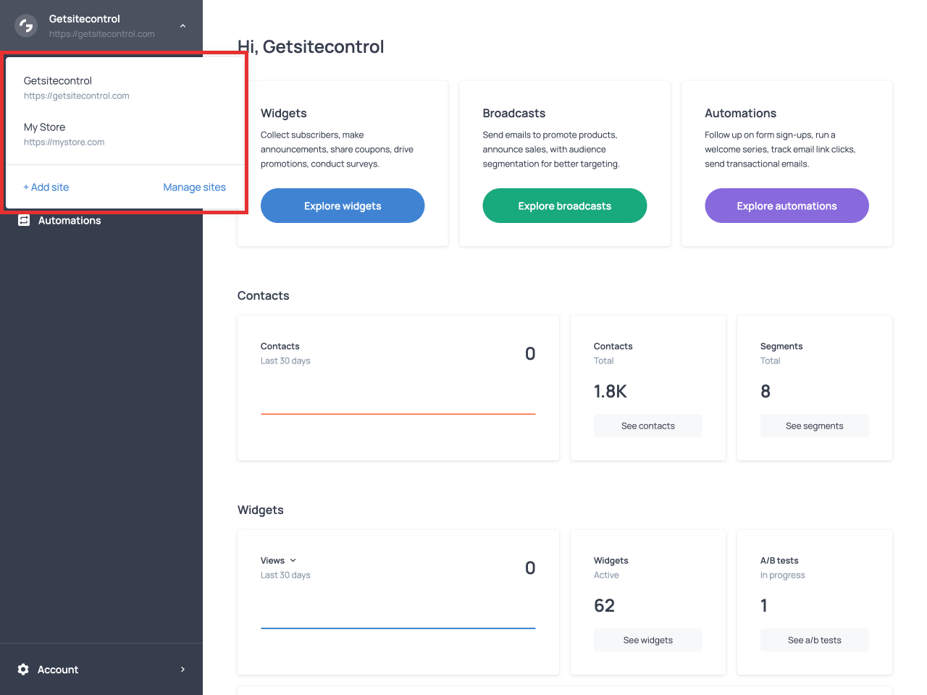The height and width of the screenshot is (695, 927).
Task: Click the Account gear icon
Action: tap(23, 670)
